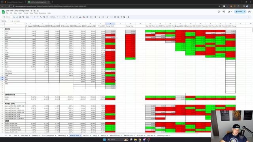
Task: Open the Insert menu
Action: click(x=20, y=13)
